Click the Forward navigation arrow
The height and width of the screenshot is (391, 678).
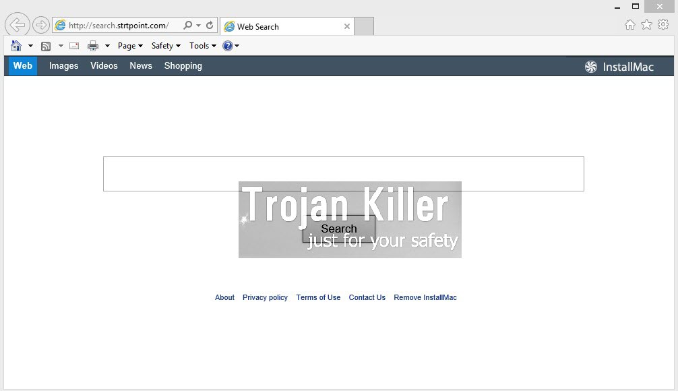point(41,26)
